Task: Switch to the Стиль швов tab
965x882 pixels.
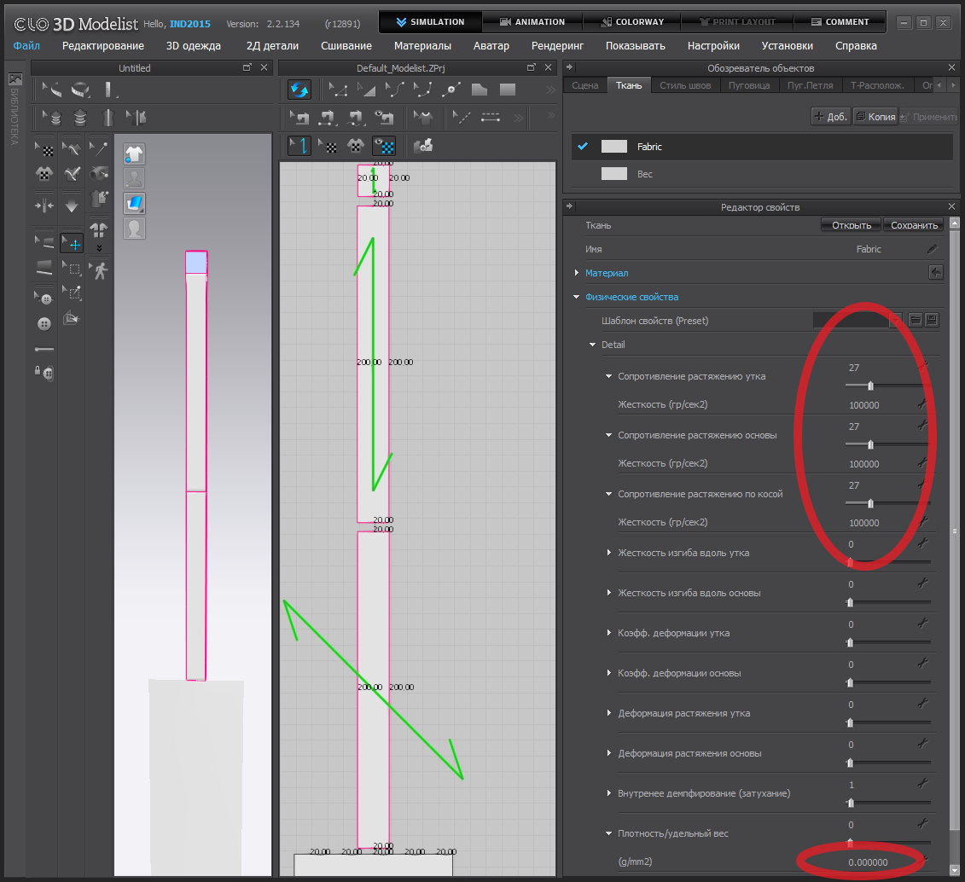Action: click(685, 85)
